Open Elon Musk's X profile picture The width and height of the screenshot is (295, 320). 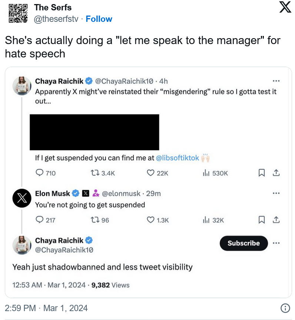pyautogui.click(x=22, y=198)
